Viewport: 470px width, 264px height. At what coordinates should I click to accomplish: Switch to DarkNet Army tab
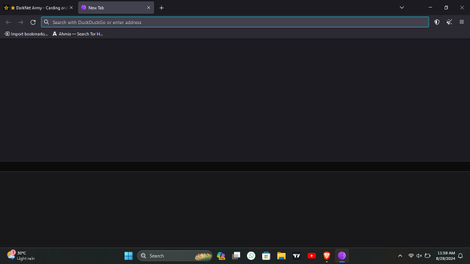point(39,8)
